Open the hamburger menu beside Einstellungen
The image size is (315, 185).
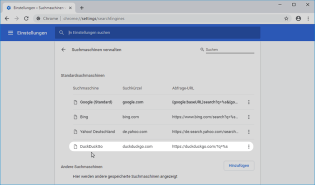tap(10, 32)
